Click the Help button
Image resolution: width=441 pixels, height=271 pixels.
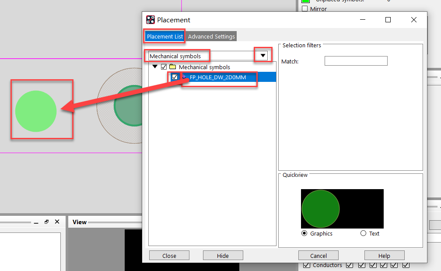pyautogui.click(x=384, y=256)
